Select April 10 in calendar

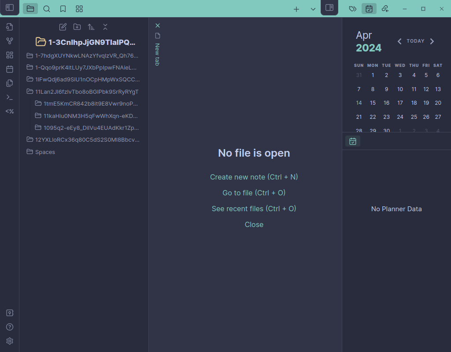400,89
